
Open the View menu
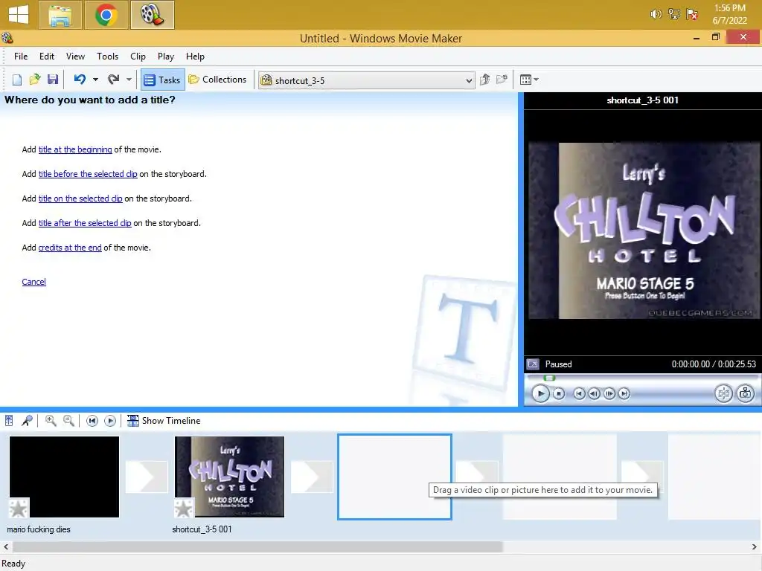click(x=75, y=57)
